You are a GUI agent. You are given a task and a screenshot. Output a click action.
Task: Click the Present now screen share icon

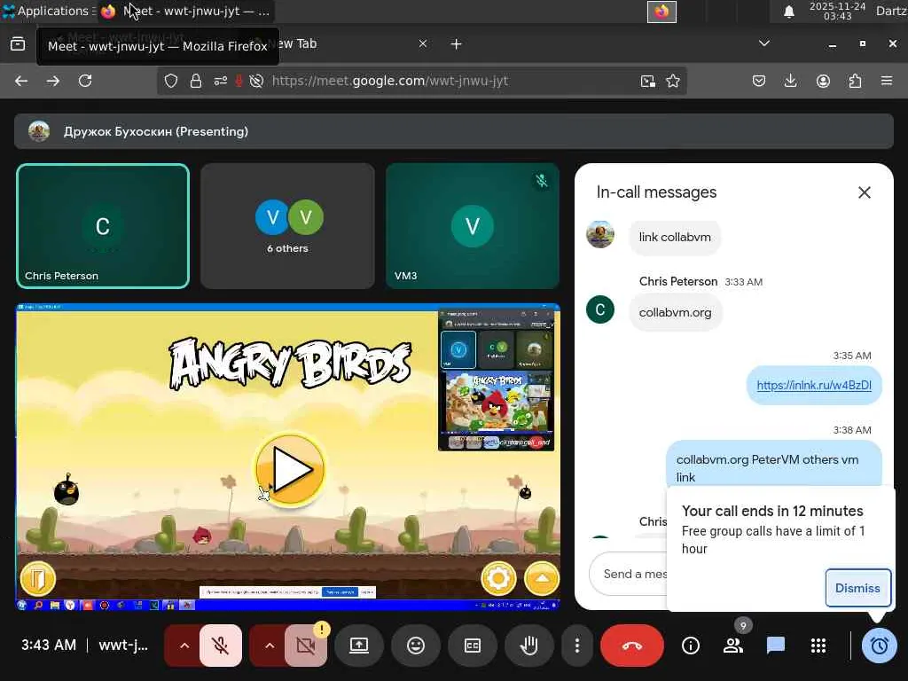pos(359,646)
